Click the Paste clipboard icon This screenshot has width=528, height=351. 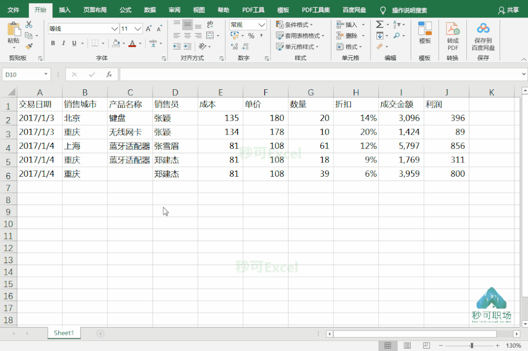13,29
